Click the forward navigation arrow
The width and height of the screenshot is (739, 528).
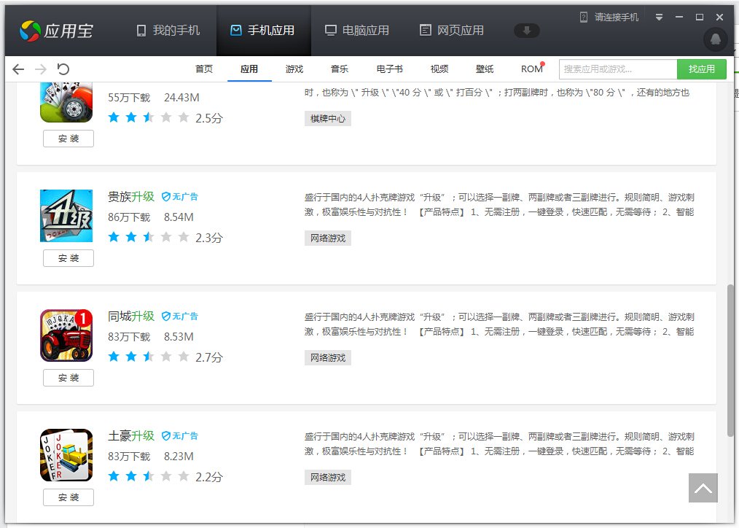(41, 69)
